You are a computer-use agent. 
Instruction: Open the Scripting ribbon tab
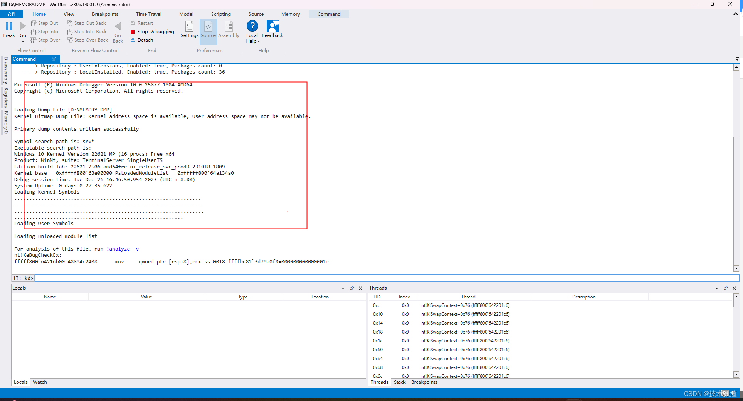point(221,14)
